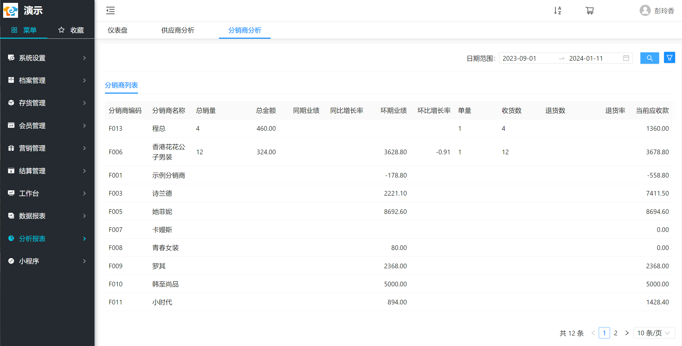Open the shopping cart icon

590,10
